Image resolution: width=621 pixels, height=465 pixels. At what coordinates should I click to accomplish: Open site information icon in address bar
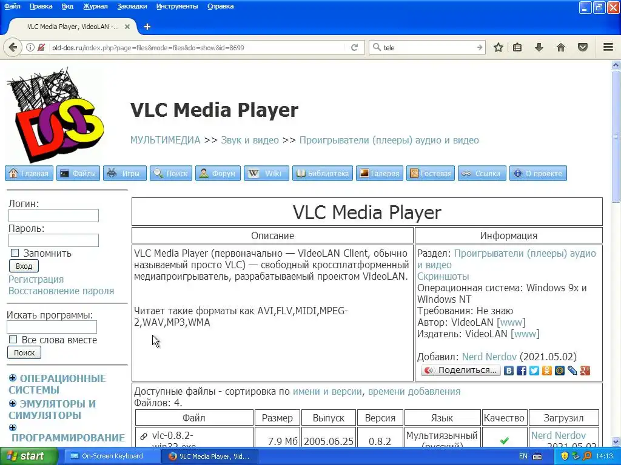coord(30,47)
